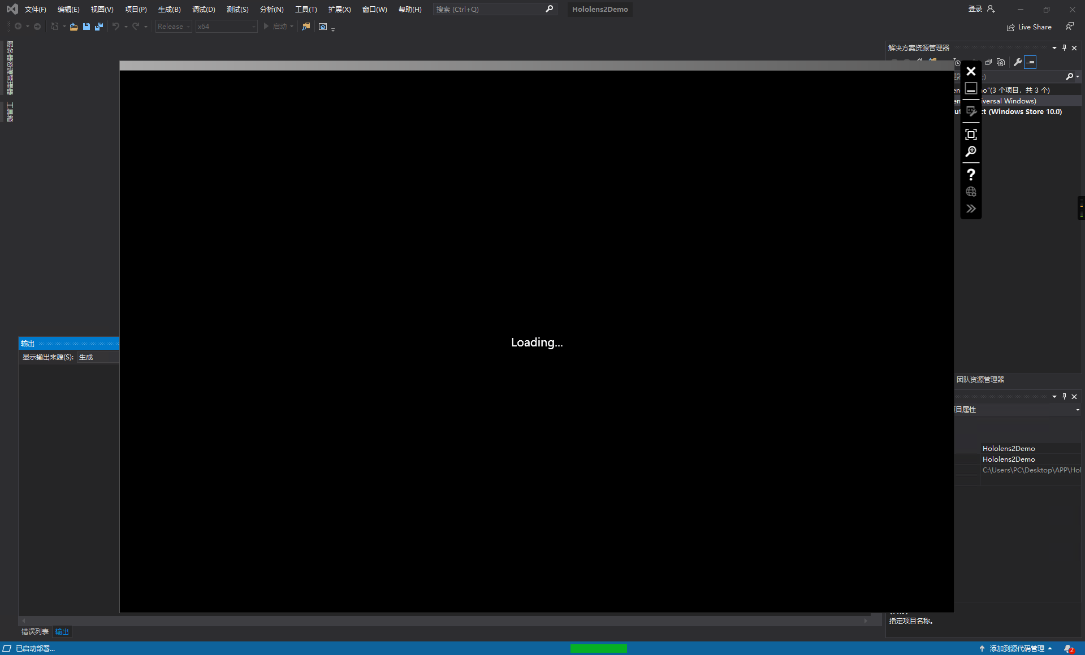Open the browser home icon on main toolbar
The width and height of the screenshot is (1085, 655).
tap(323, 26)
